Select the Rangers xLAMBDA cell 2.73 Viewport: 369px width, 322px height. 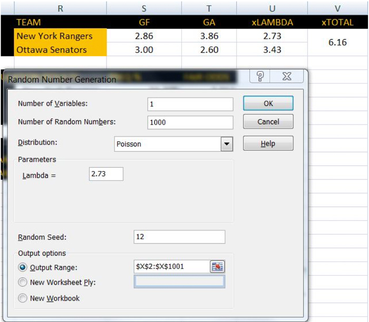point(272,36)
